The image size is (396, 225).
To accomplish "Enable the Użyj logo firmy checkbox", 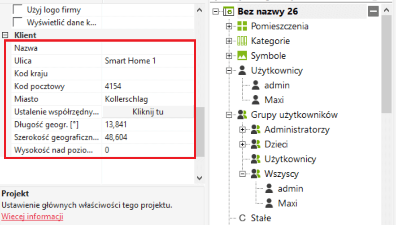I will (17, 9).
